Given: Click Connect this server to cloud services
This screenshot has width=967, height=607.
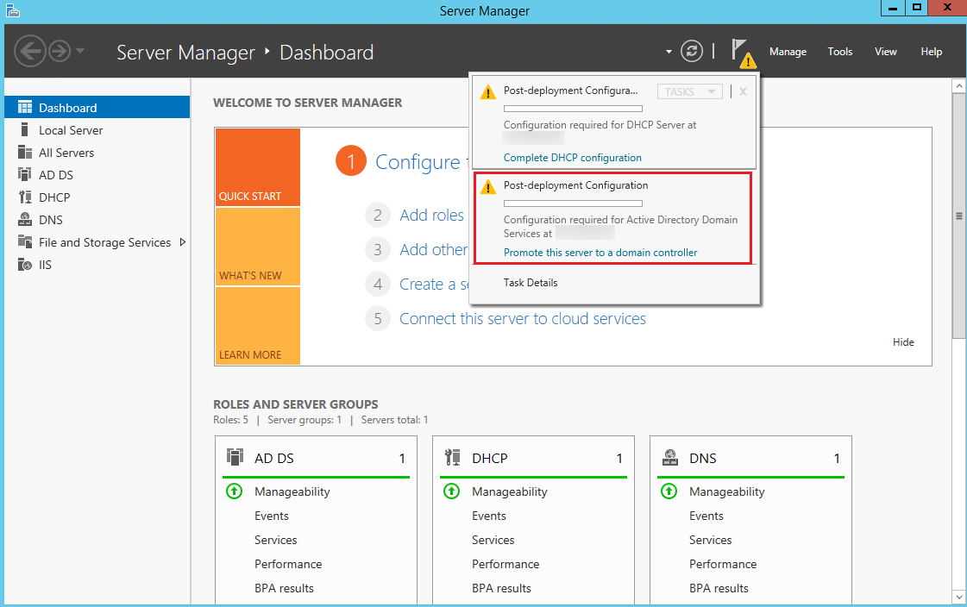Looking at the screenshot, I should [523, 319].
